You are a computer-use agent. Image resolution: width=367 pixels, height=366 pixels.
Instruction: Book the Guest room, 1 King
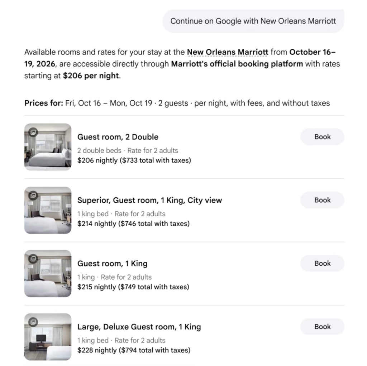322,263
